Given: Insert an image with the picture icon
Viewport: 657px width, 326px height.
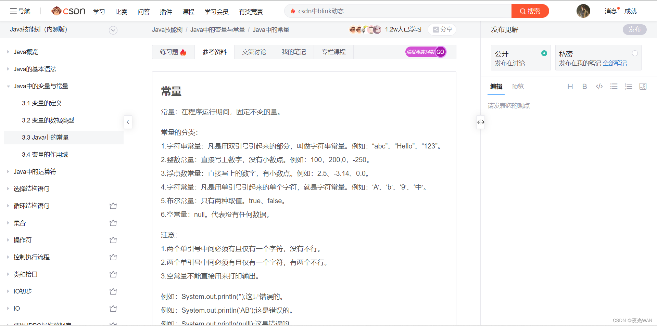Looking at the screenshot, I should pyautogui.click(x=643, y=87).
